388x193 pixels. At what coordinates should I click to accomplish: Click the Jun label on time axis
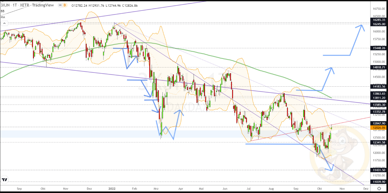coord(225,189)
